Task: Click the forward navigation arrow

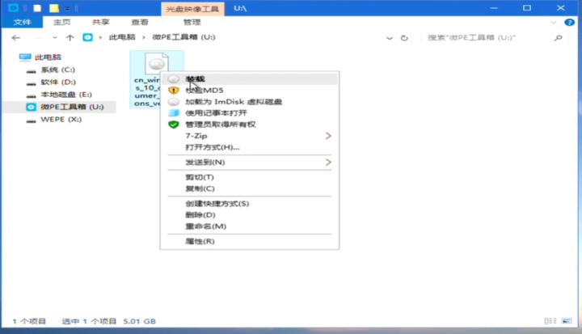Action: coord(37,37)
